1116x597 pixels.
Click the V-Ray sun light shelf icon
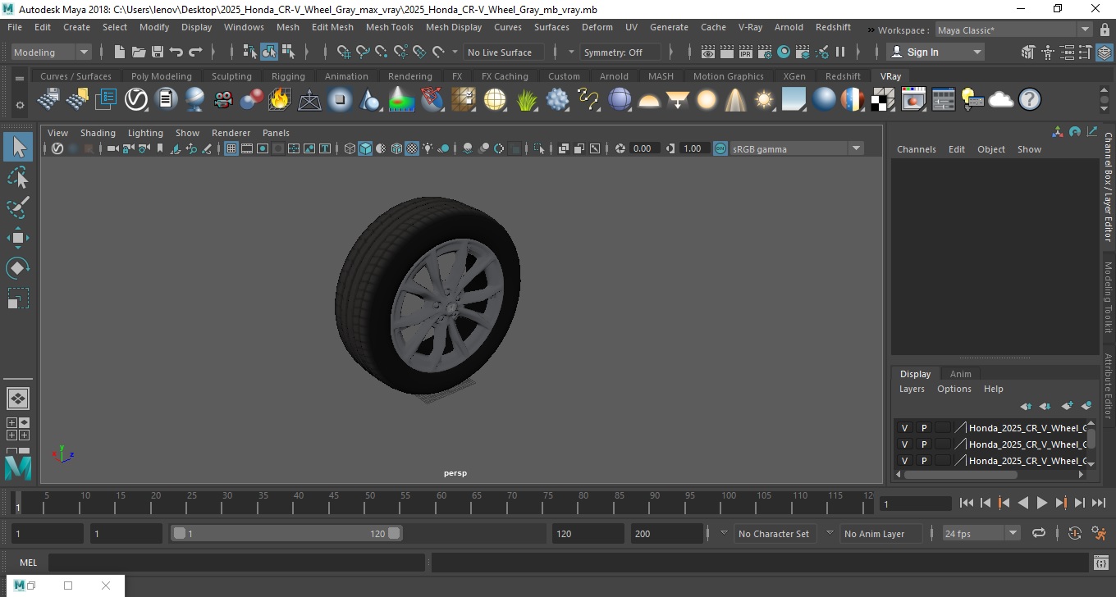[x=764, y=100]
